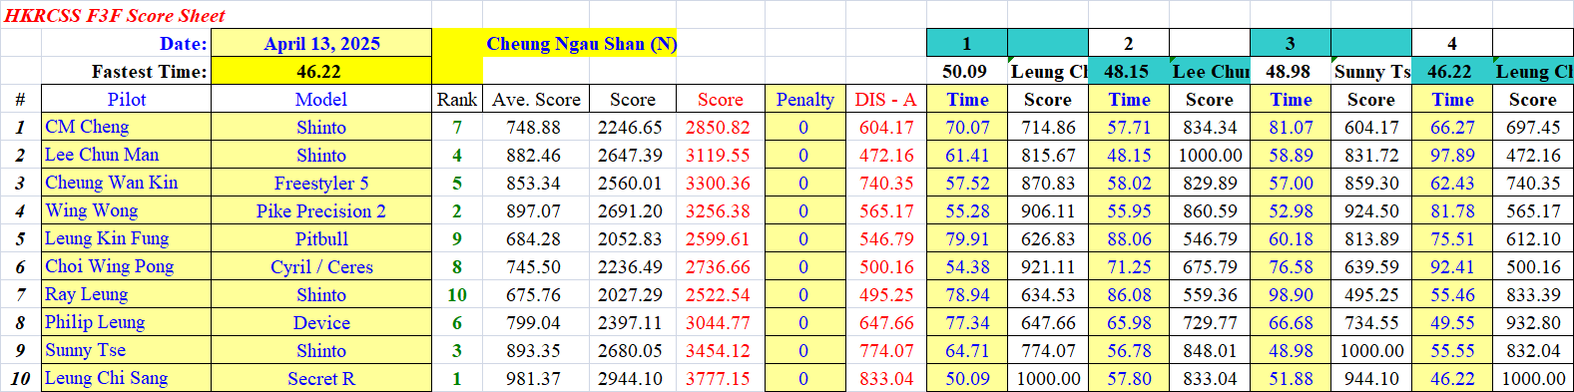
Task: Click round 1 time 70.07
Action: 967,128
